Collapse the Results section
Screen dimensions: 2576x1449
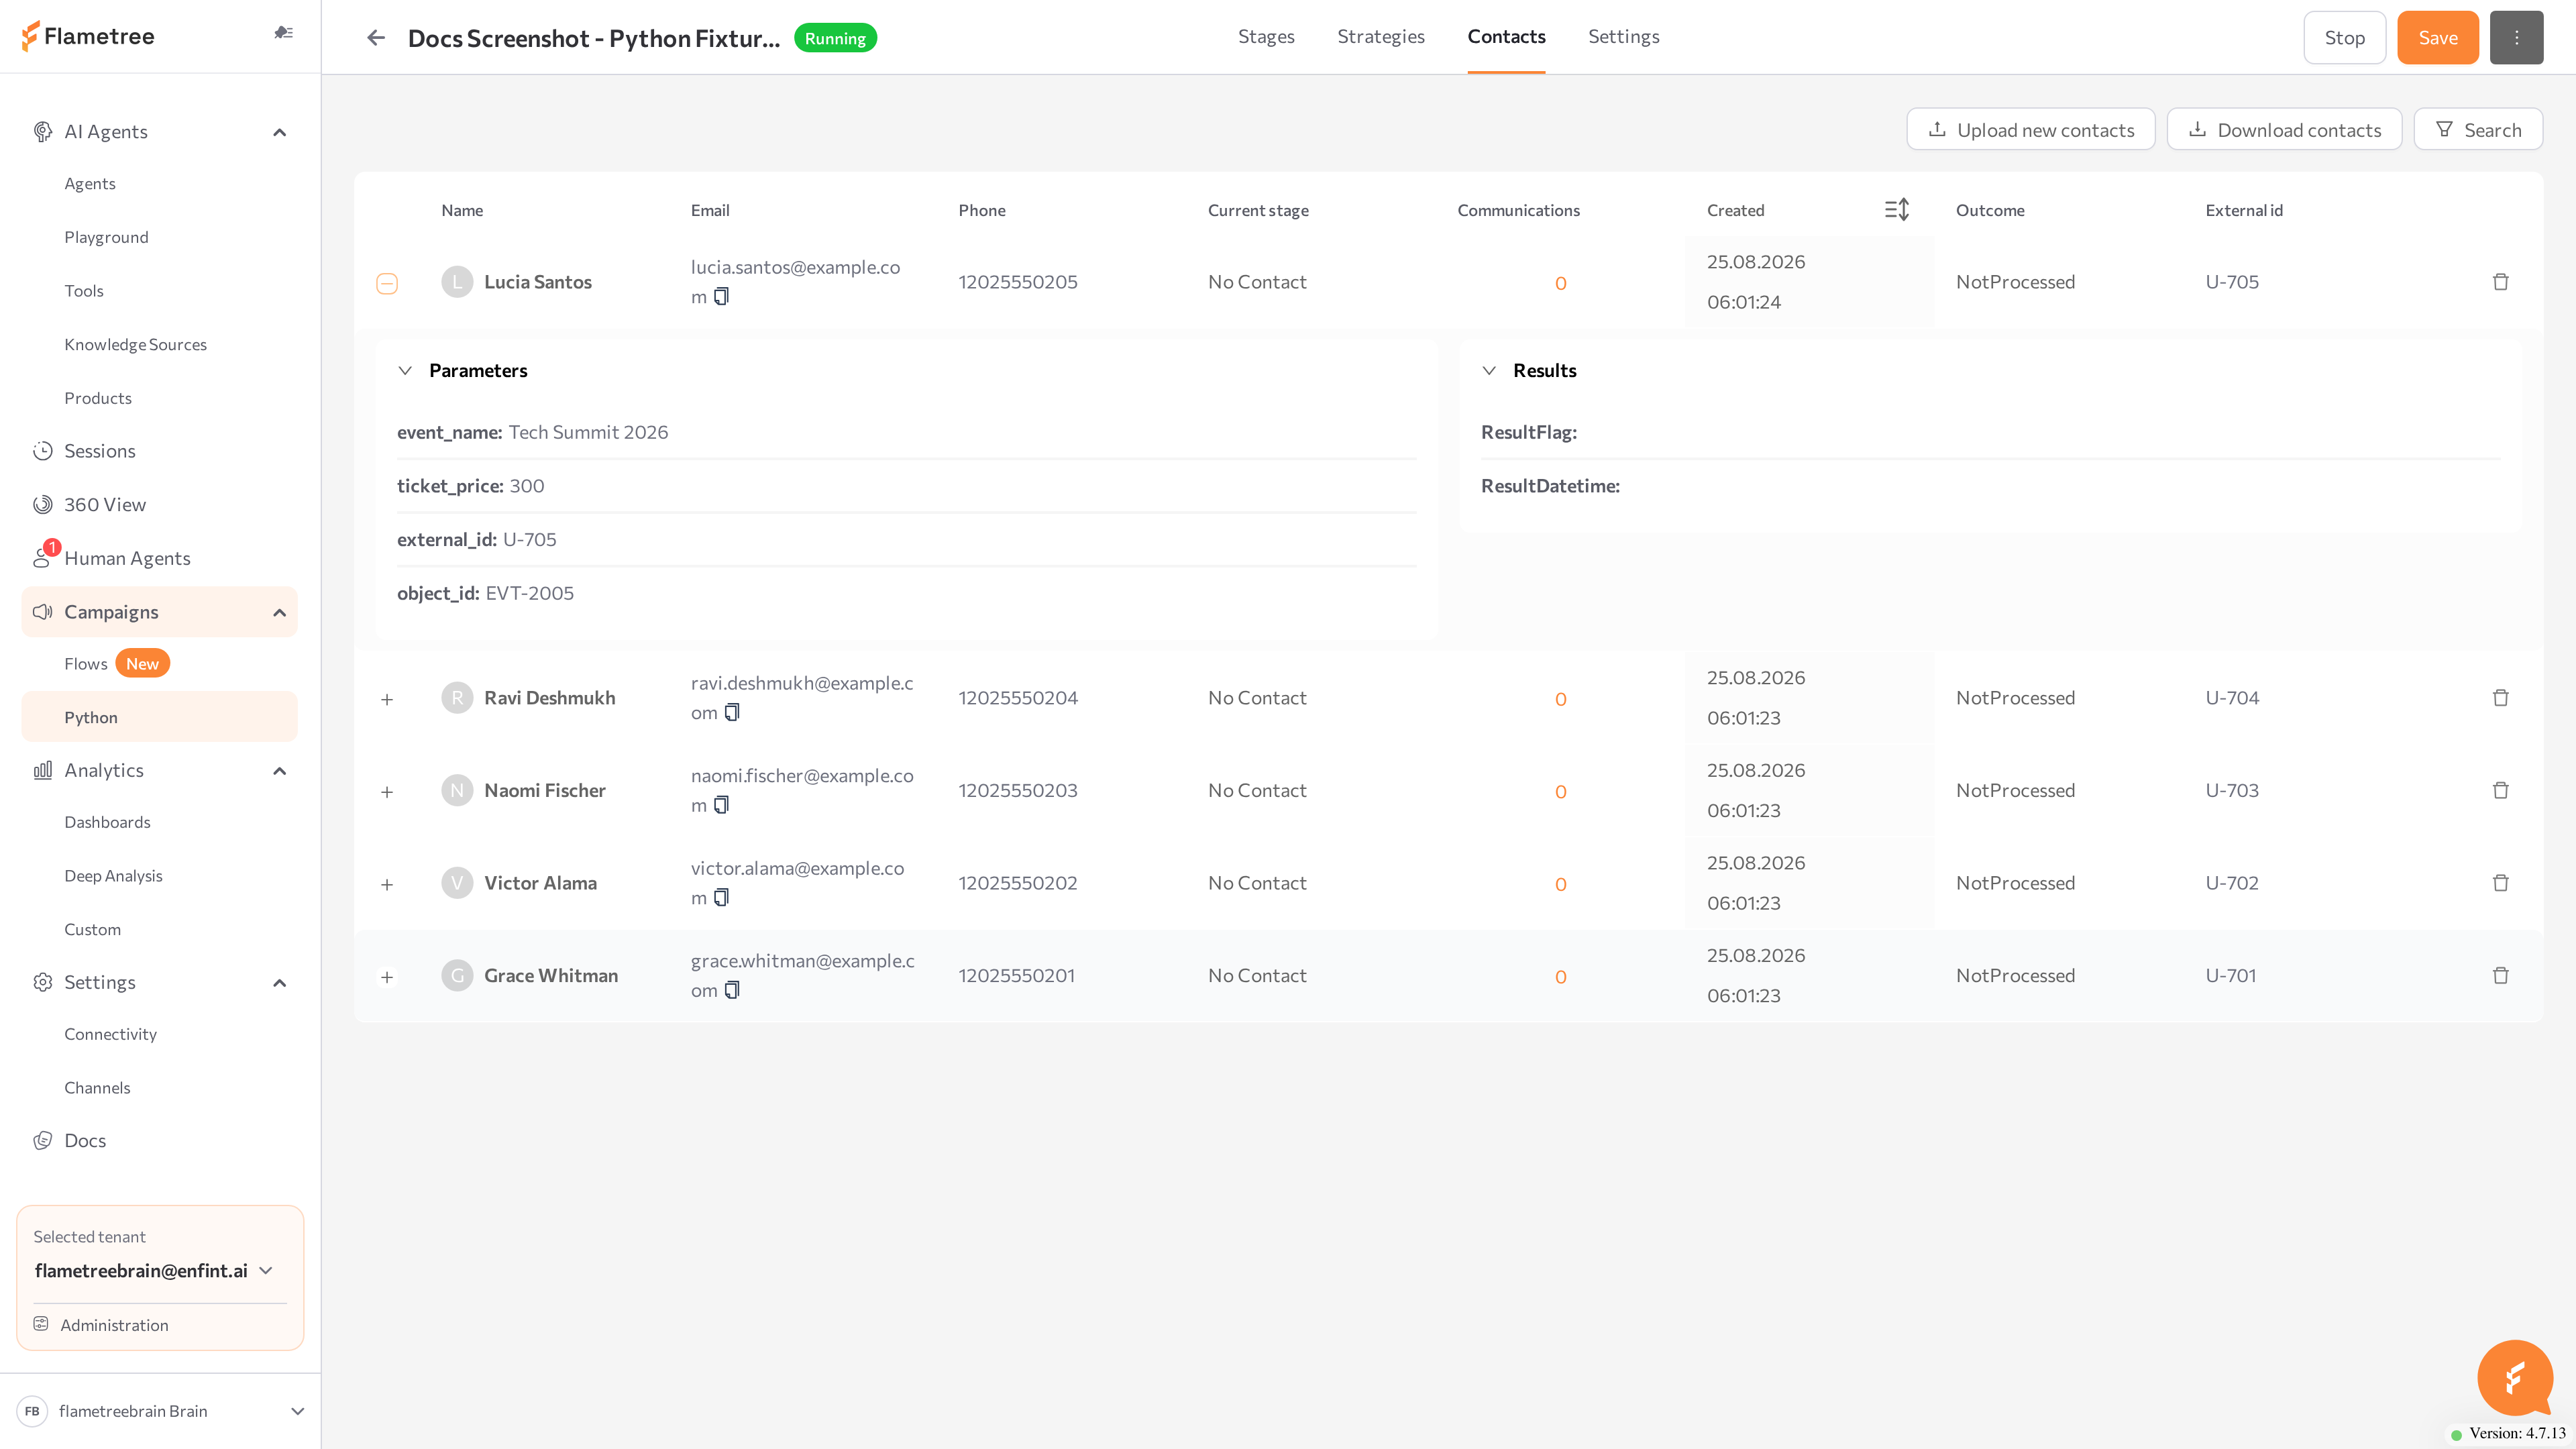tap(1489, 371)
